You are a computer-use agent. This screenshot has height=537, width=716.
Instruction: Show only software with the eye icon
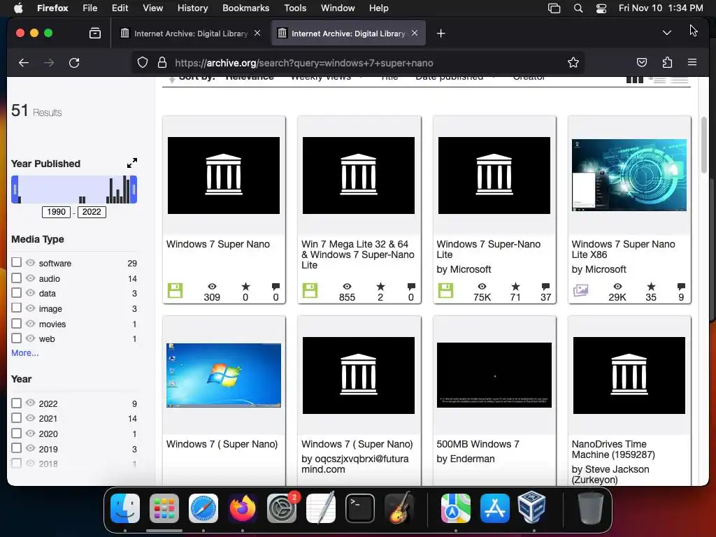[x=31, y=263]
